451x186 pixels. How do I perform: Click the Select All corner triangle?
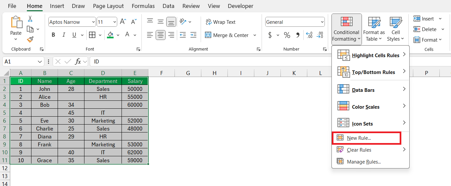pos(6,73)
